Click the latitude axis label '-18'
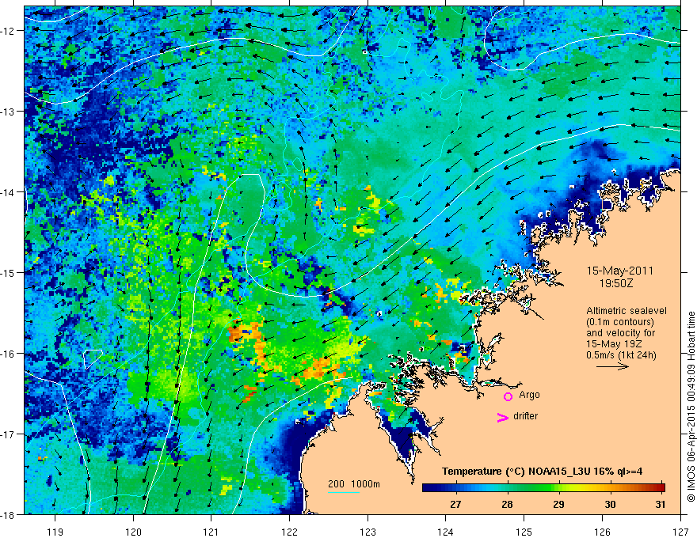Screen dimensions: 697x538 pyautogui.click(x=7, y=514)
